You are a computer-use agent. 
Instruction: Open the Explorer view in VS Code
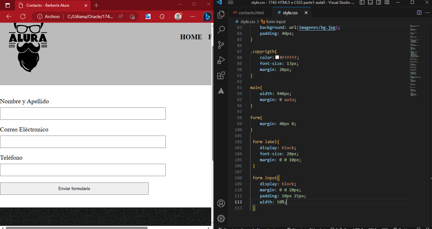click(221, 15)
